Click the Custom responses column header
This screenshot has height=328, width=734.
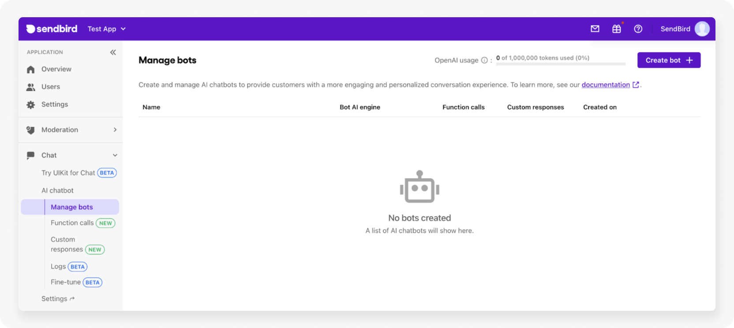point(536,107)
